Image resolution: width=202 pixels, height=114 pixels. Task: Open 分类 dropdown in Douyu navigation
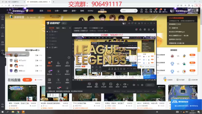57,11
